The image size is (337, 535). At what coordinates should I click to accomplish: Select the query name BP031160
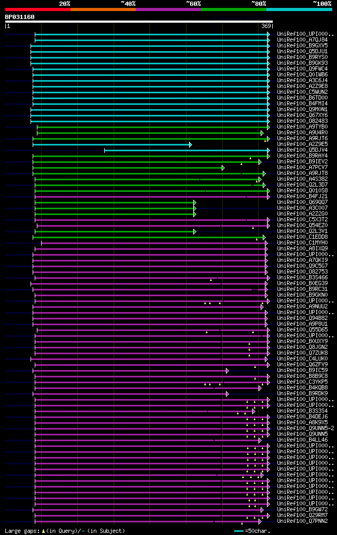[x=20, y=17]
